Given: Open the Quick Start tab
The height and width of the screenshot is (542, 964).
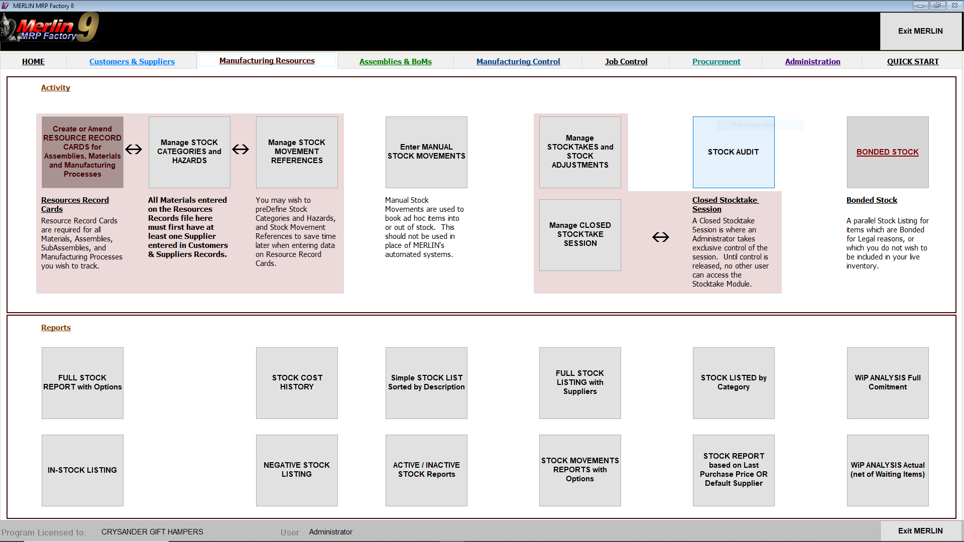Looking at the screenshot, I should (912, 61).
